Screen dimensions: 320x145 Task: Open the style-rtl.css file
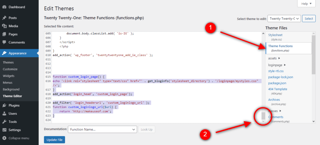[x=276, y=71]
